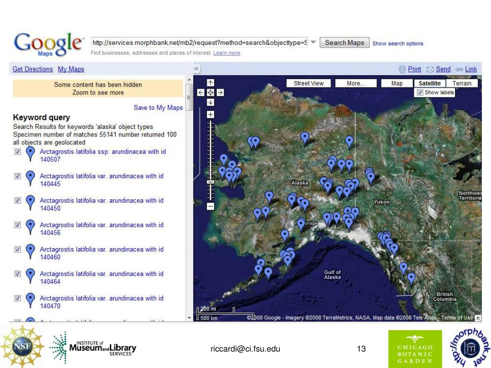Click Save to My Maps link
Viewport: 491px width, 368px height.
(x=158, y=108)
